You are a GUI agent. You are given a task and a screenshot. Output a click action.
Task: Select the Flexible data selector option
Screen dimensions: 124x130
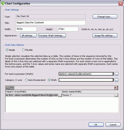[23, 50]
